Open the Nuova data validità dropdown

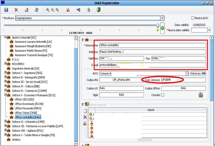pyautogui.click(x=209, y=30)
